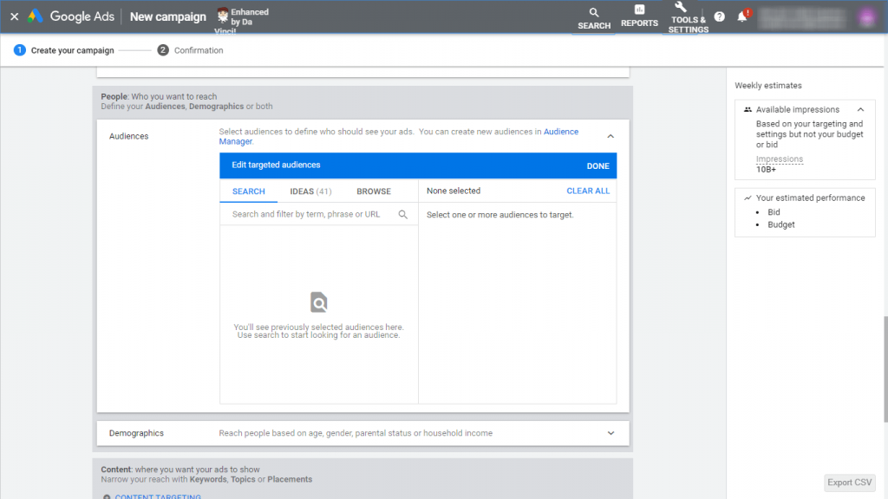Close the new campaign with X
Image resolution: width=888 pixels, height=499 pixels.
click(15, 16)
